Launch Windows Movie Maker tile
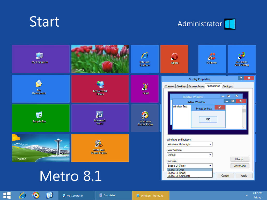This screenshot has width=267, height=200. pos(100,148)
